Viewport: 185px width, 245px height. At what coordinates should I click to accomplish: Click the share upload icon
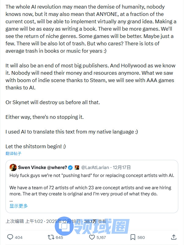point(173,237)
